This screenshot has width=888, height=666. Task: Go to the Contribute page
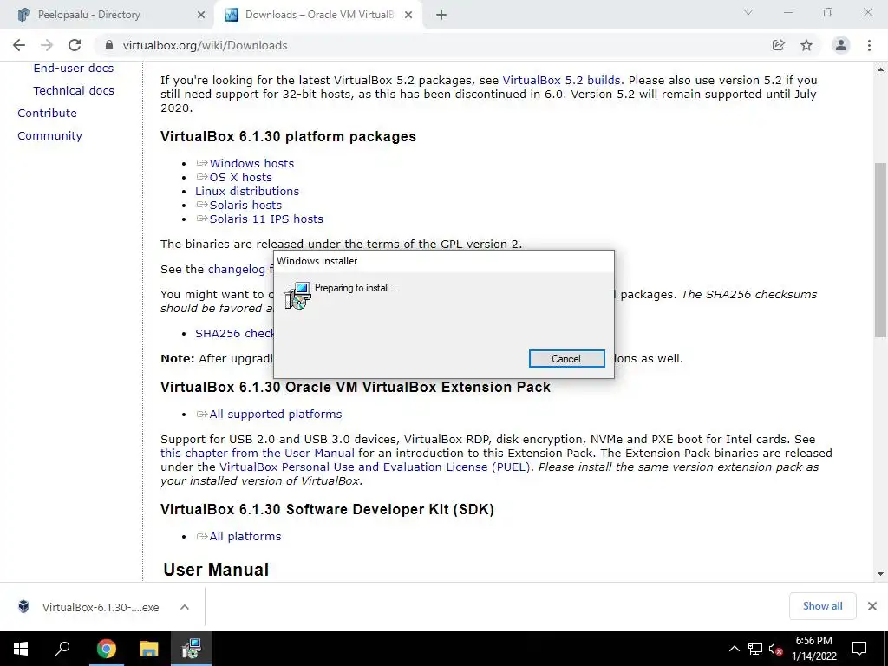47,114
